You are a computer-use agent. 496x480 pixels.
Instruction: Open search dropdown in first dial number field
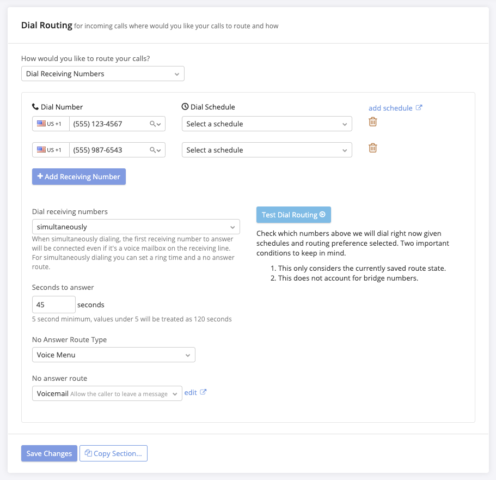pyautogui.click(x=155, y=124)
